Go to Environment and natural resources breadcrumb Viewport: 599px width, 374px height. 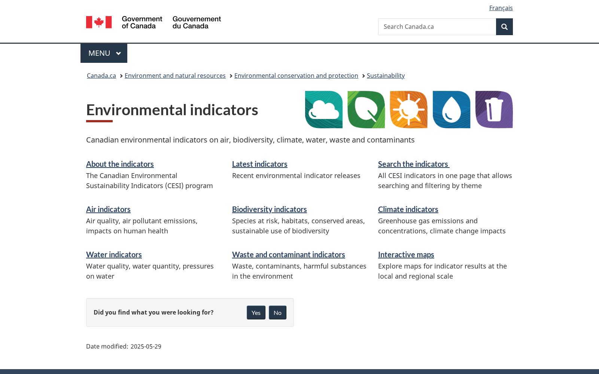pos(175,76)
